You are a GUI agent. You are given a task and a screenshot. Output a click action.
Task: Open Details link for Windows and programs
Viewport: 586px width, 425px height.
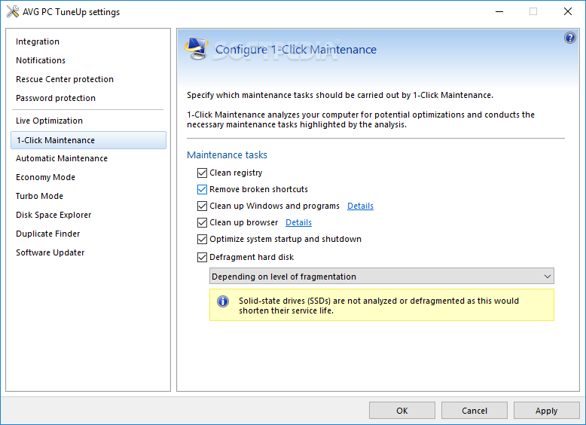click(x=360, y=206)
